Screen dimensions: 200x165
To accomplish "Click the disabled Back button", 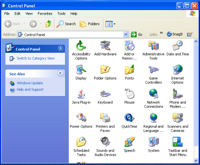I will (12, 24).
